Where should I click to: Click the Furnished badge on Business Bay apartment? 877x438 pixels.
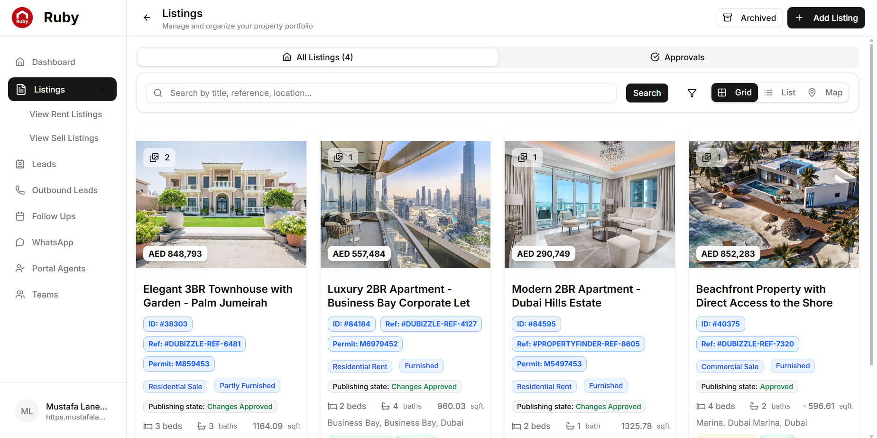point(421,365)
